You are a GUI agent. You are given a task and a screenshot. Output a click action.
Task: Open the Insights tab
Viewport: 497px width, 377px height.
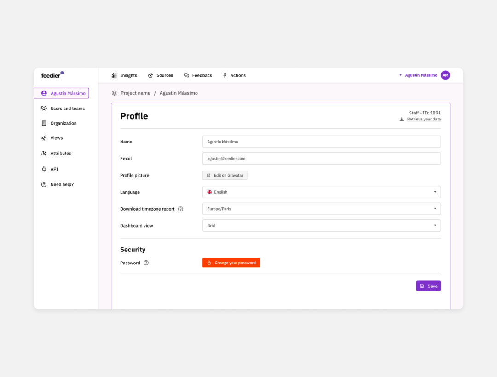point(124,75)
